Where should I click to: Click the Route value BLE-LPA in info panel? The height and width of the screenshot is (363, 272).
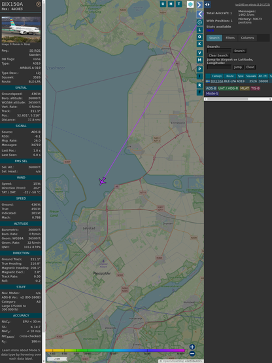[35, 82]
